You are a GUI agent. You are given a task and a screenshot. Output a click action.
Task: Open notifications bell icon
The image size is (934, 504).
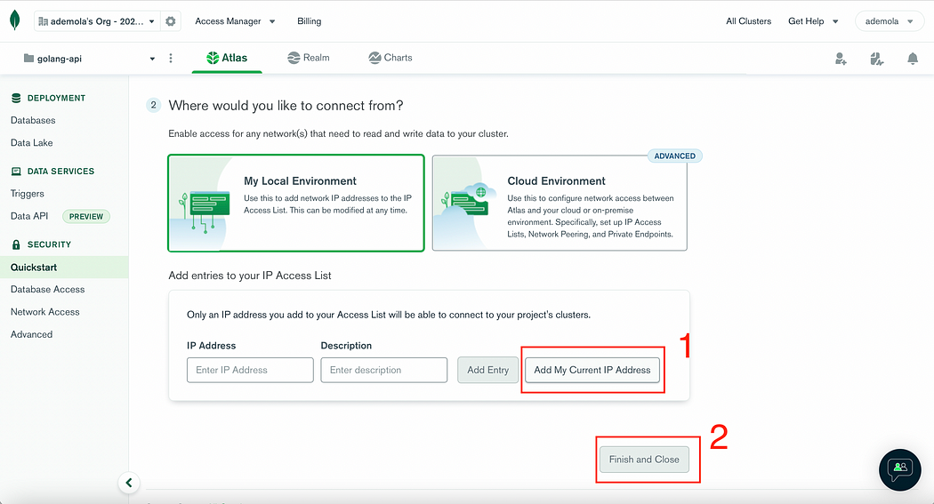click(x=913, y=59)
